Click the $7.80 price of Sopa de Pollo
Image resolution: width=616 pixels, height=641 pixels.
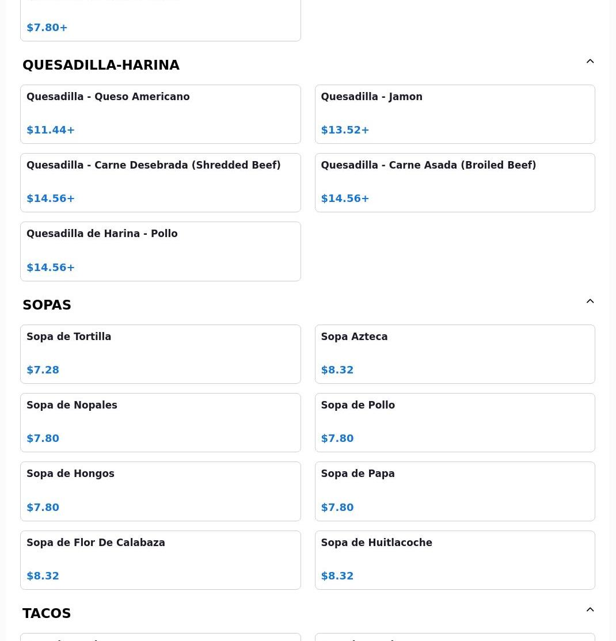click(x=337, y=438)
